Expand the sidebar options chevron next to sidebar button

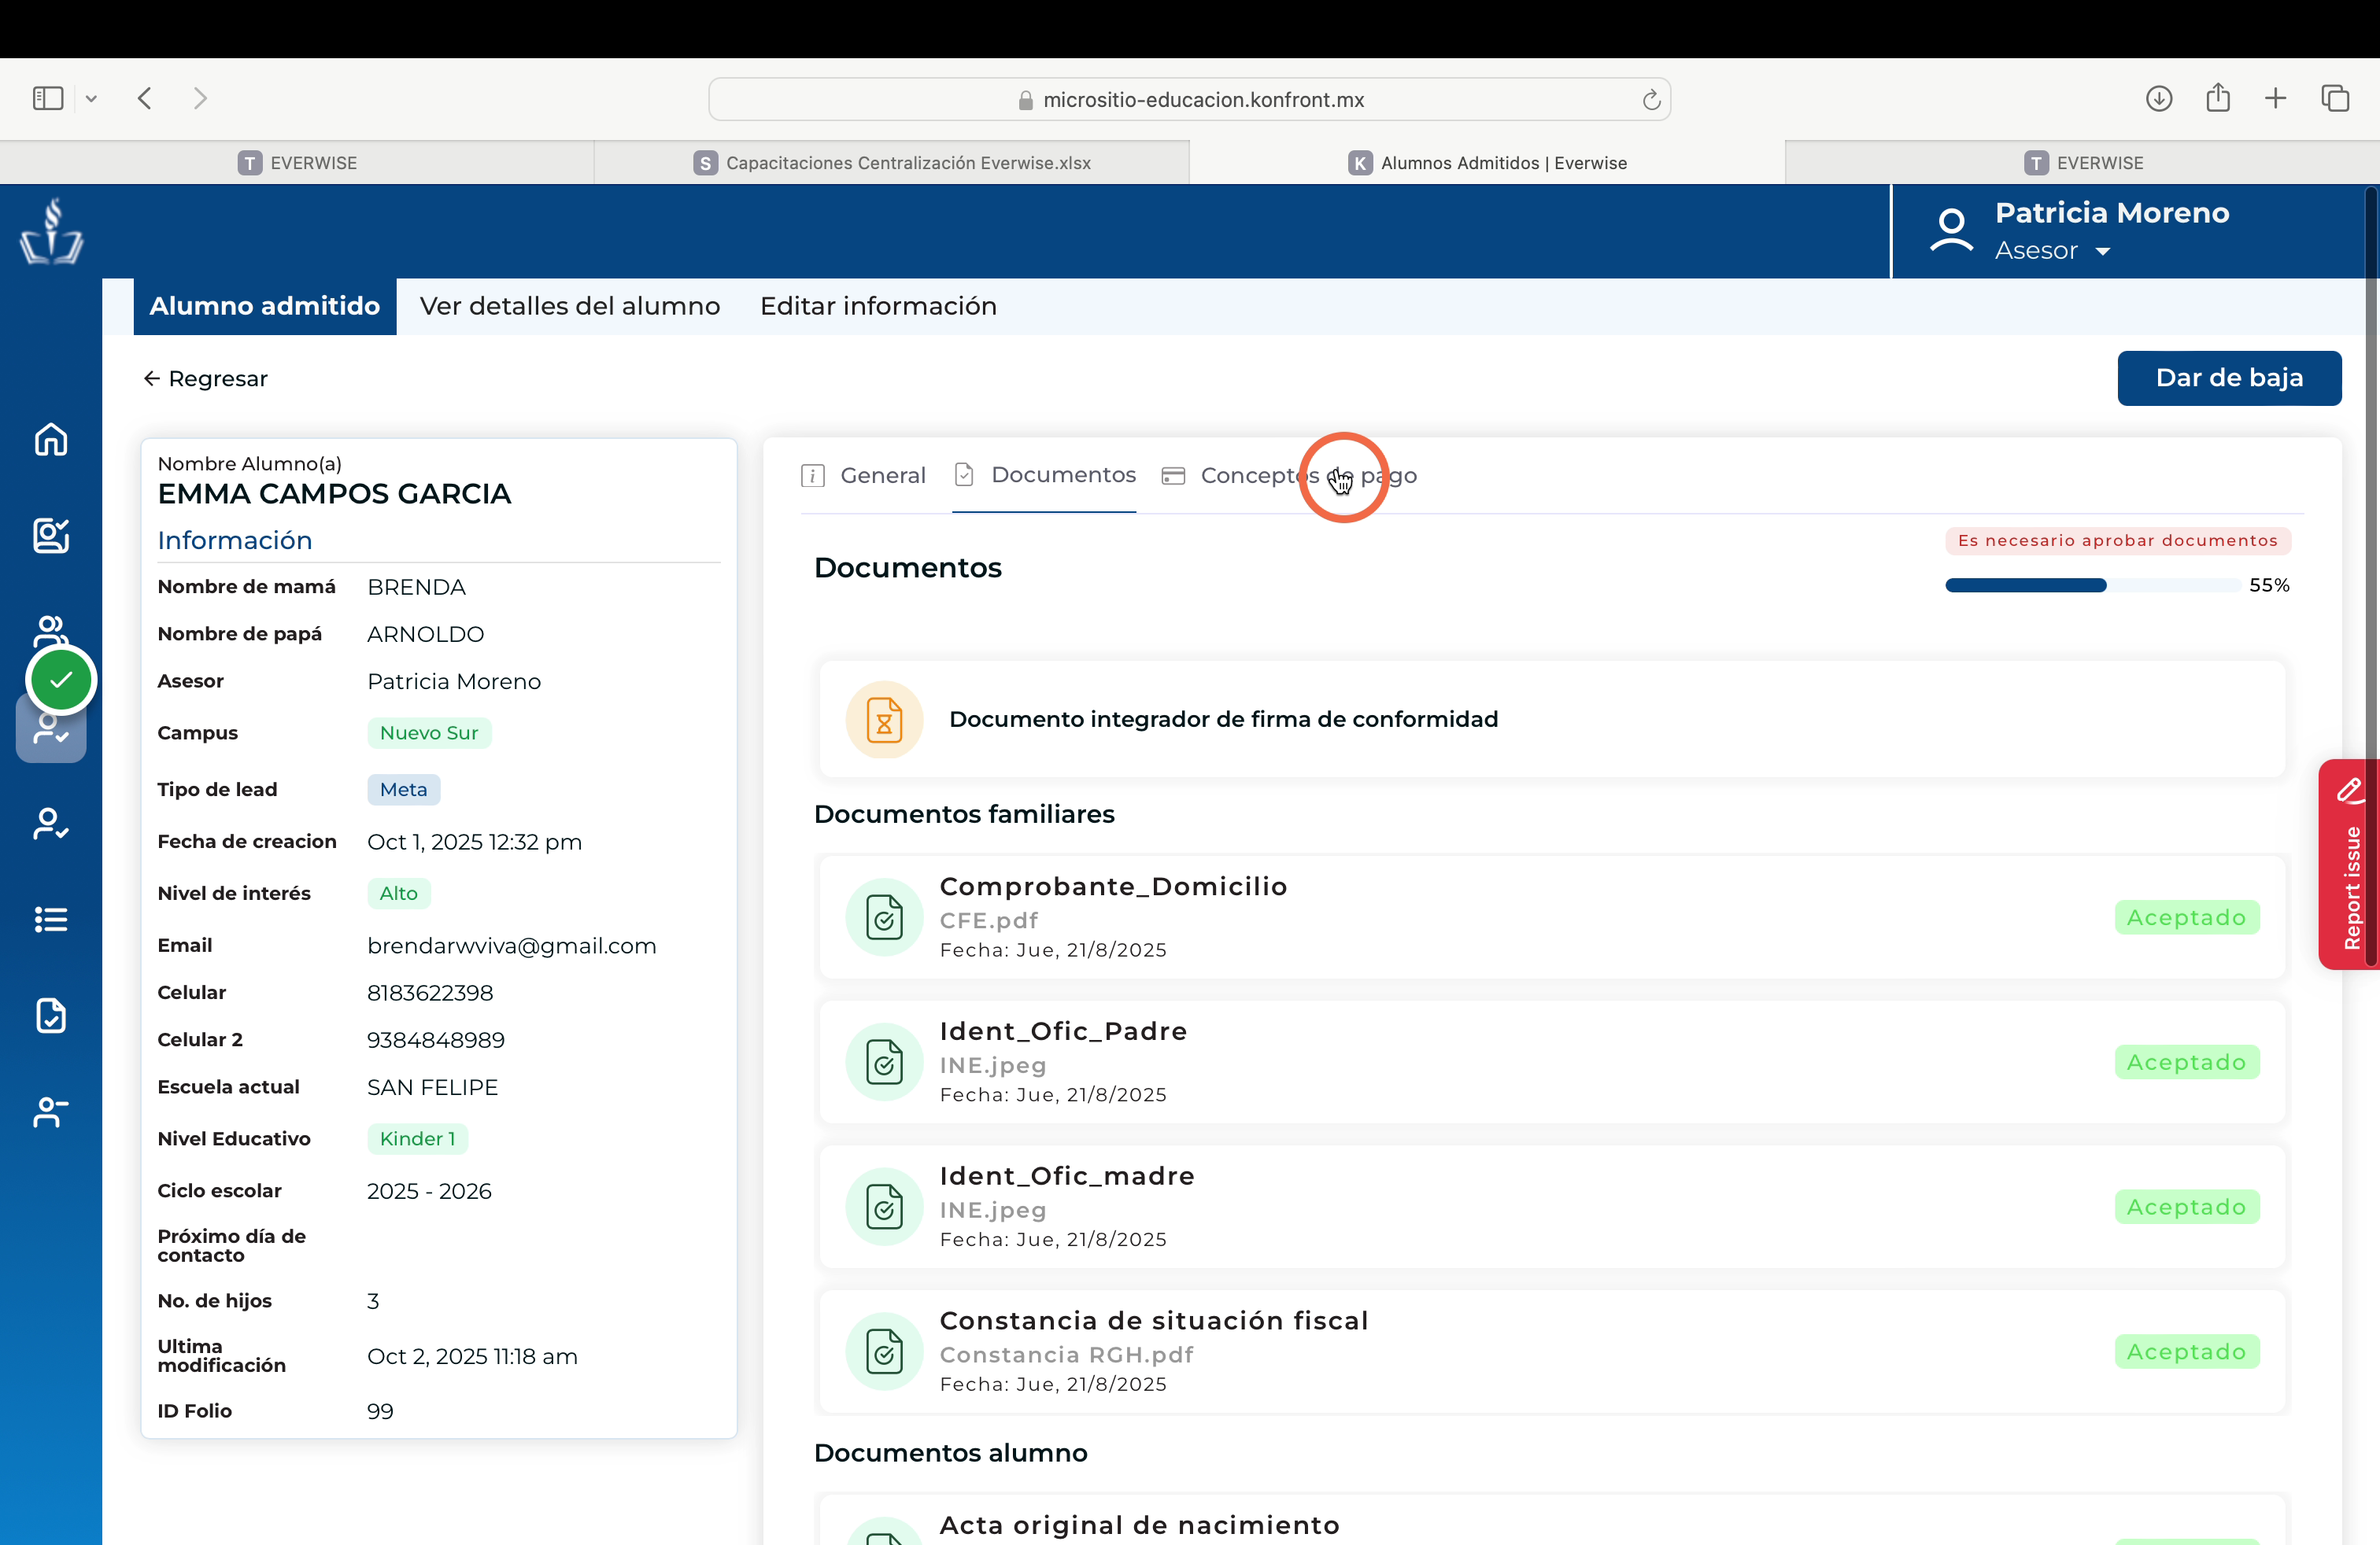(91, 98)
